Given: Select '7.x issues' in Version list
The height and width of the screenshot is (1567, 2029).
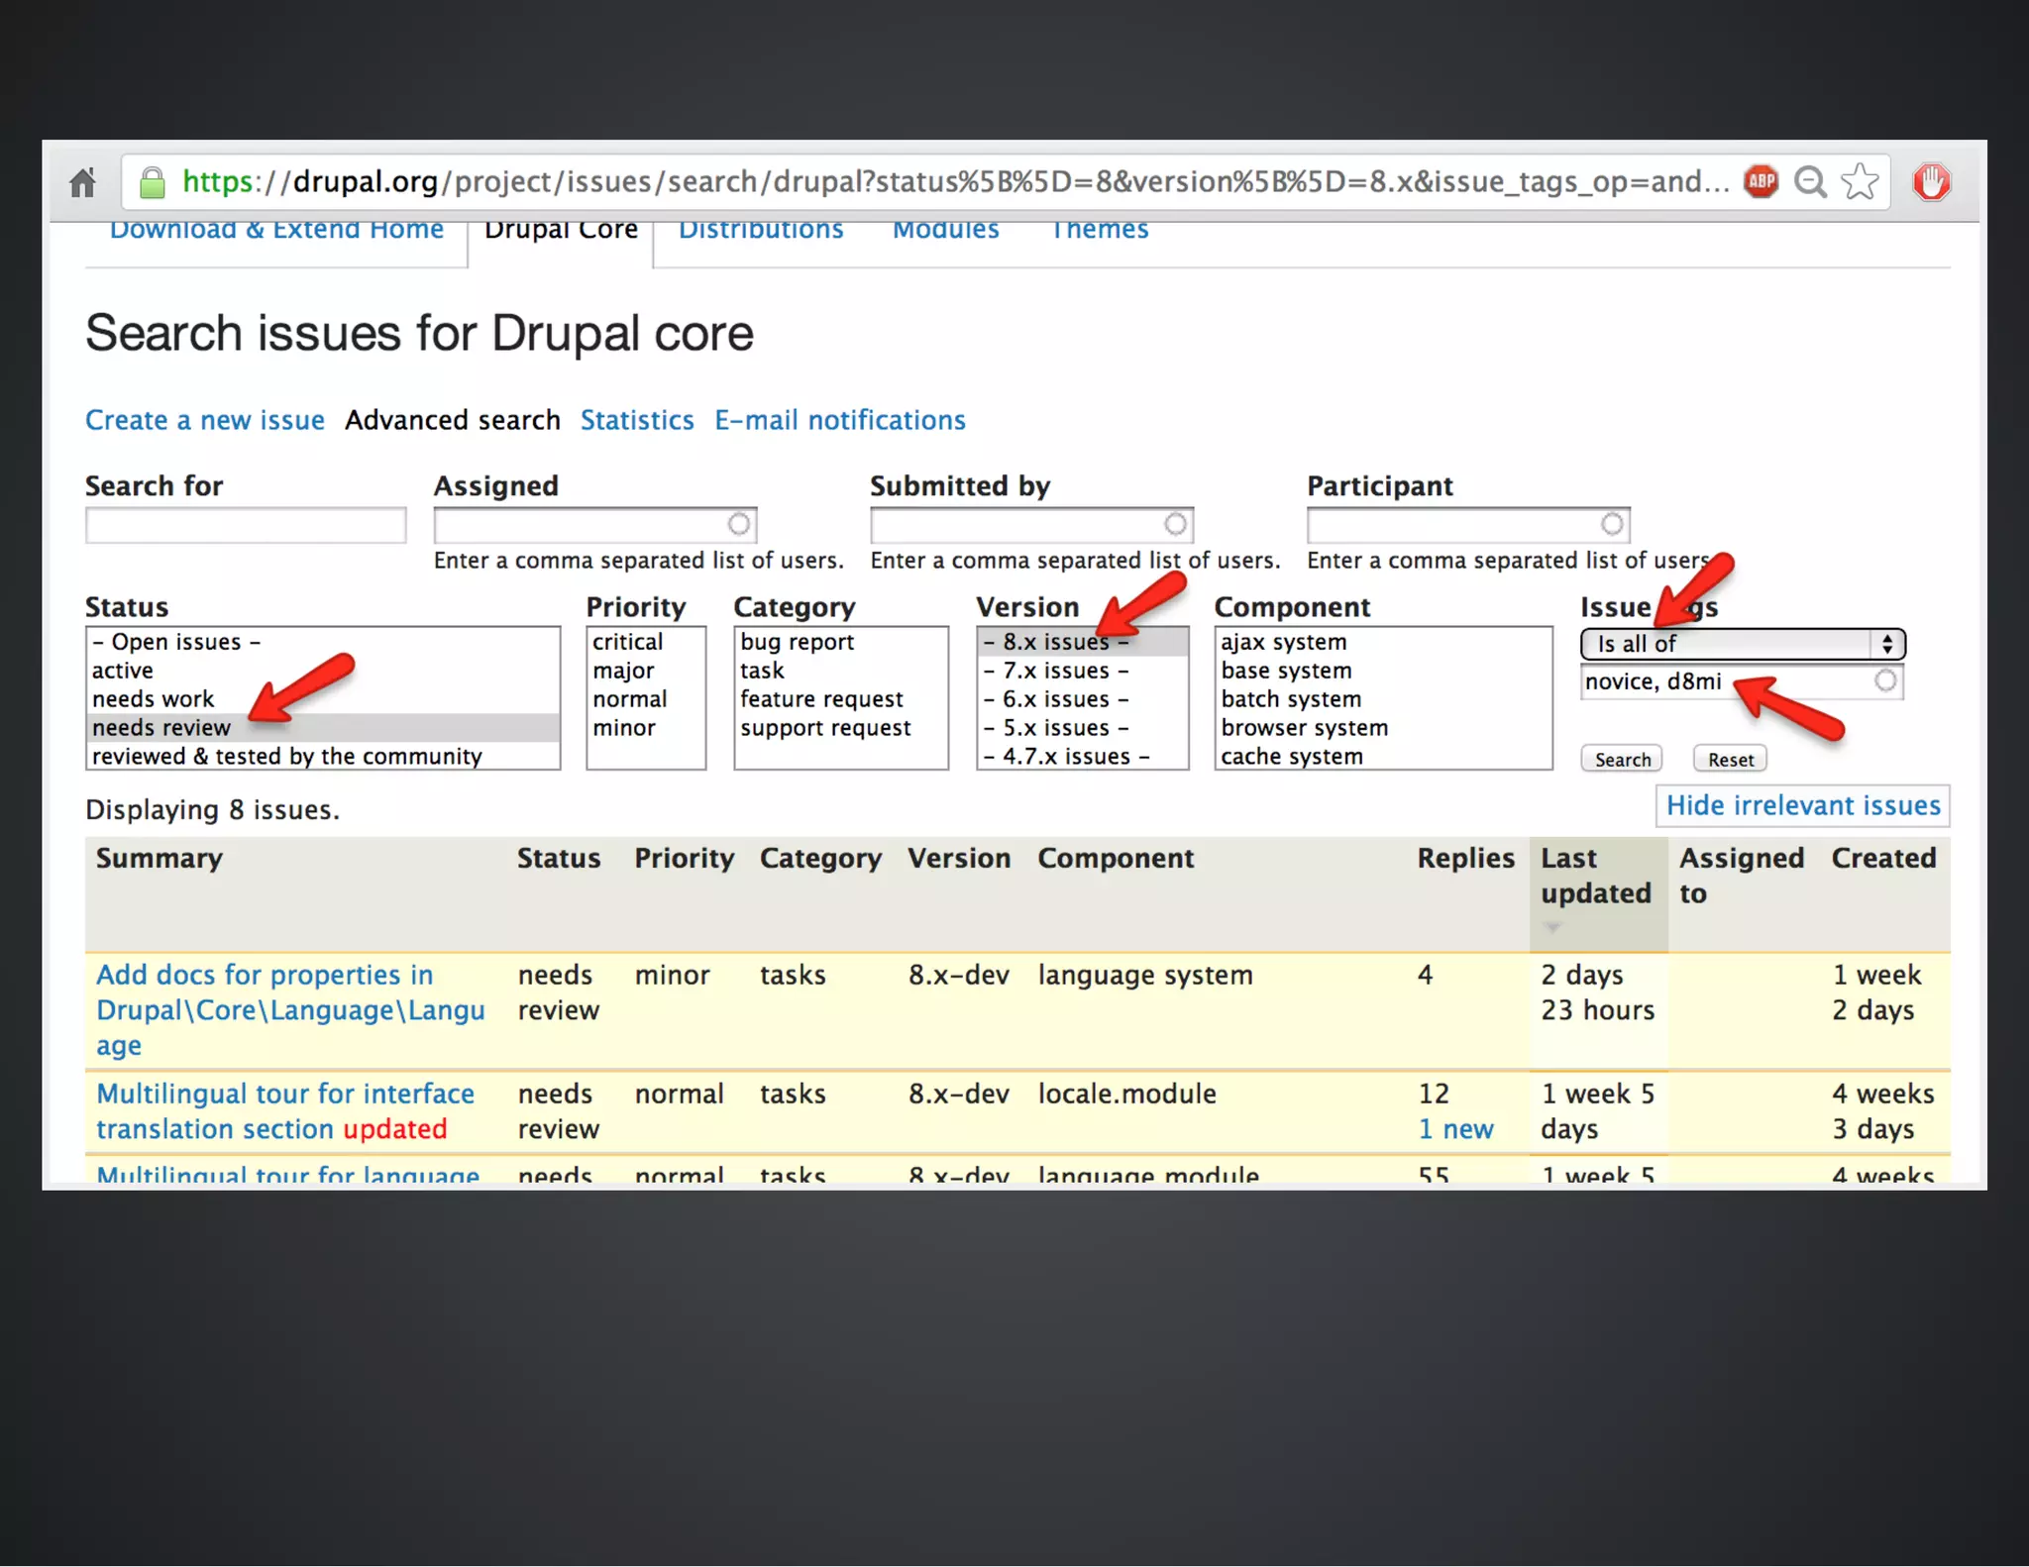Looking at the screenshot, I should tap(1055, 672).
